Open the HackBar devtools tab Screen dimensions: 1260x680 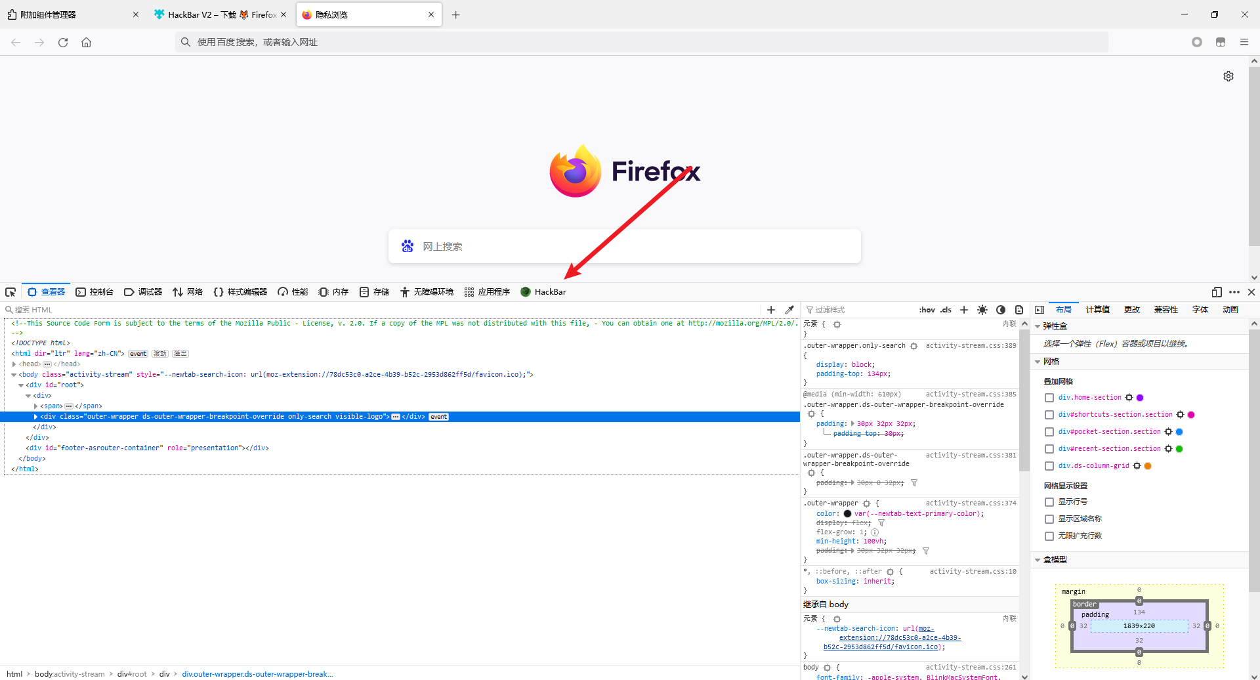[x=543, y=292]
